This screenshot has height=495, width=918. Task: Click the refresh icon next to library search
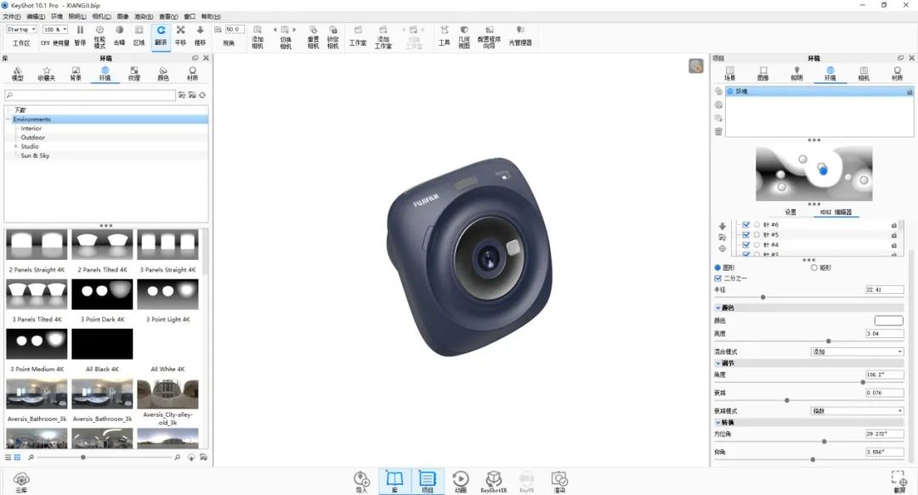[x=202, y=95]
